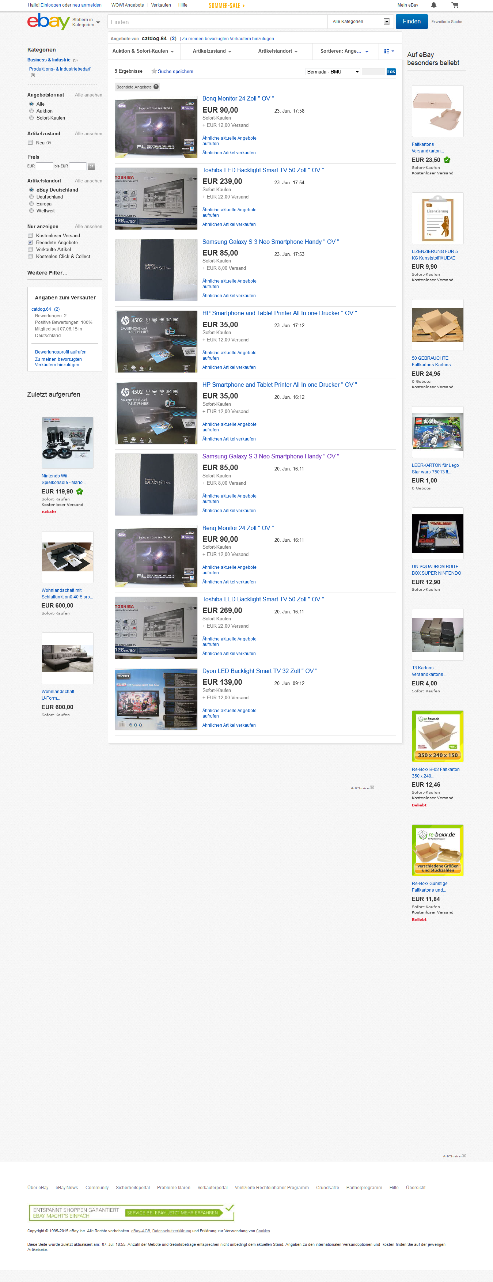Open Business & Industrie category
Image resolution: width=493 pixels, height=1282 pixels.
49,60
